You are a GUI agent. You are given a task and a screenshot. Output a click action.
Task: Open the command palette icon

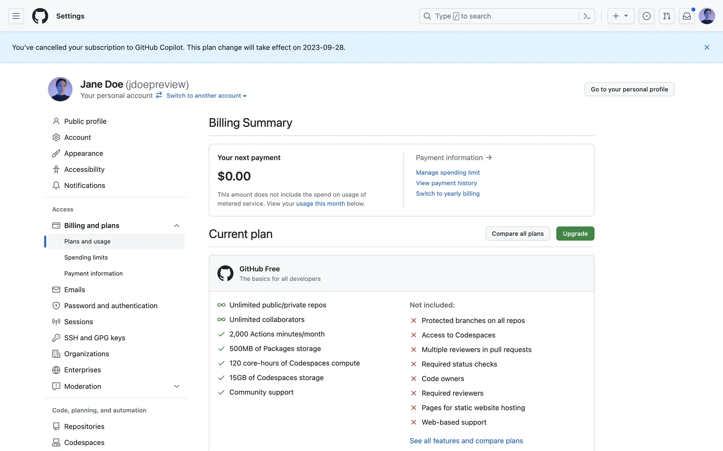pyautogui.click(x=587, y=16)
